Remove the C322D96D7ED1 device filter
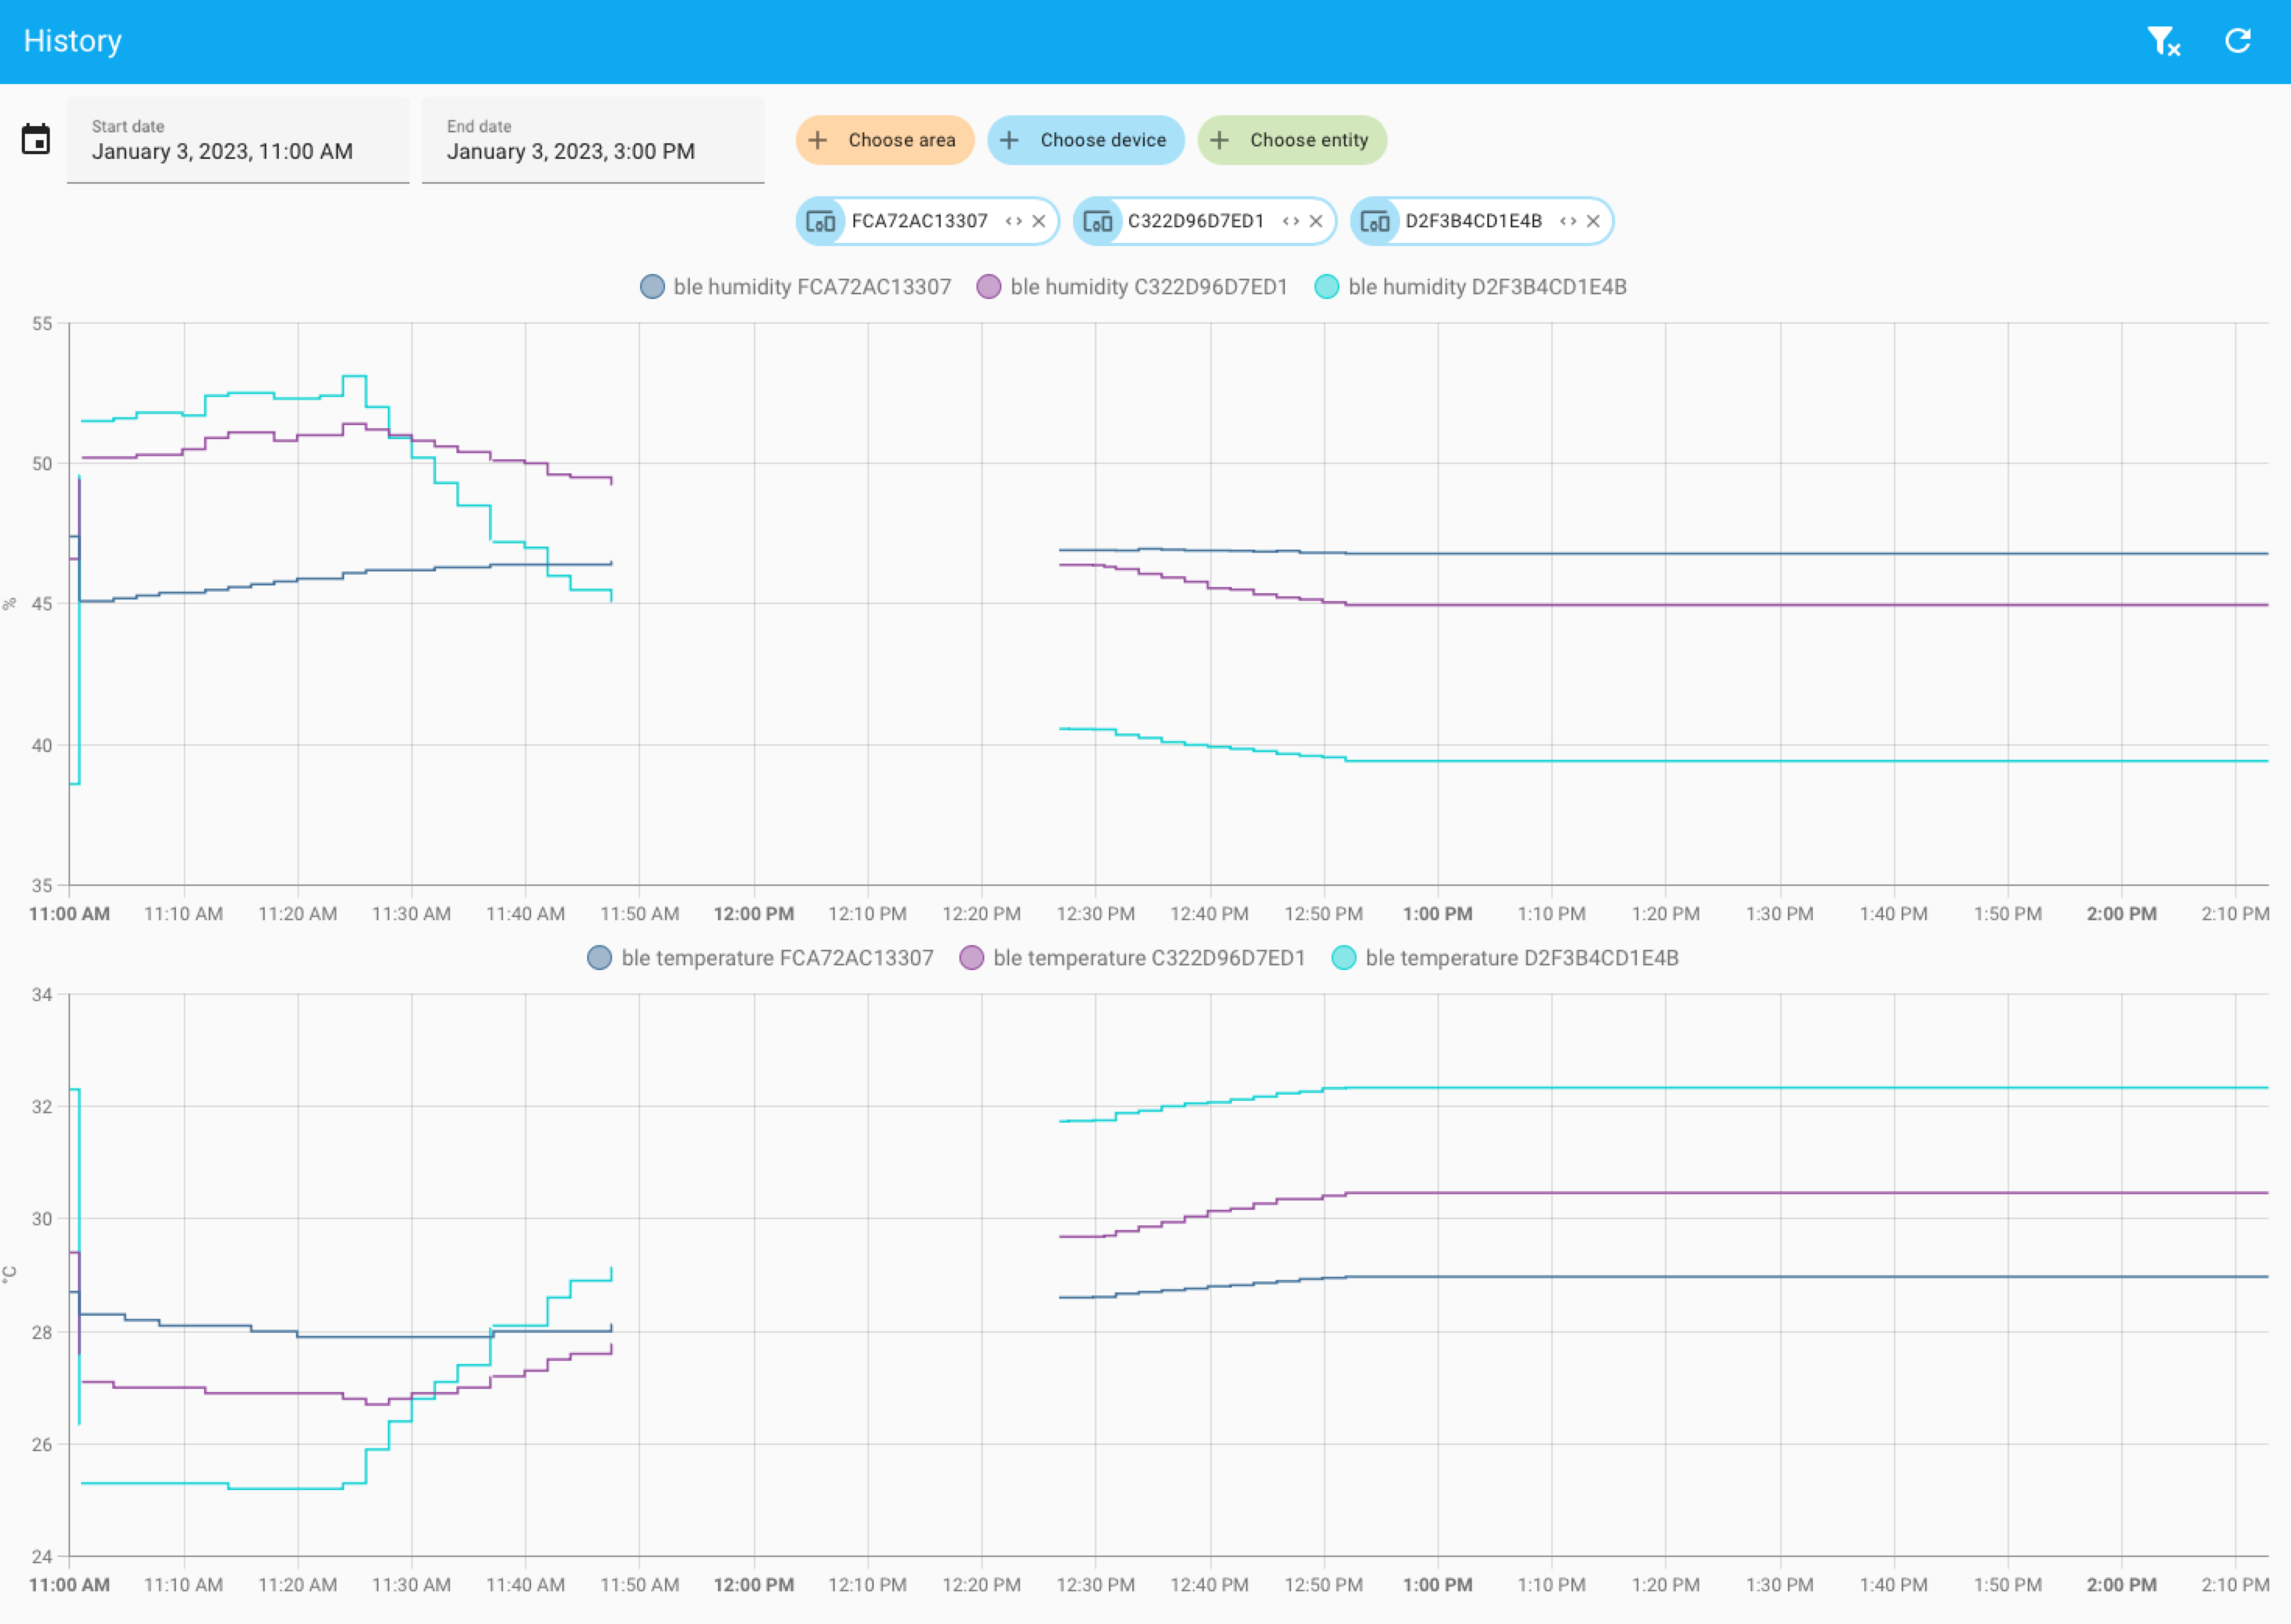2291x1624 pixels. pyautogui.click(x=1315, y=221)
